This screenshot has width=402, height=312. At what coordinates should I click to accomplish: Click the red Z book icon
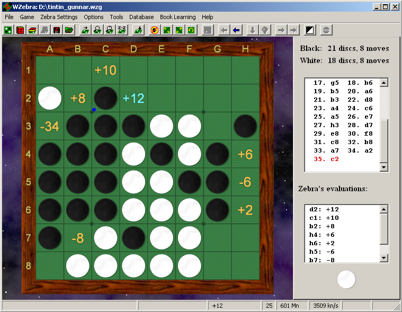coord(20,30)
